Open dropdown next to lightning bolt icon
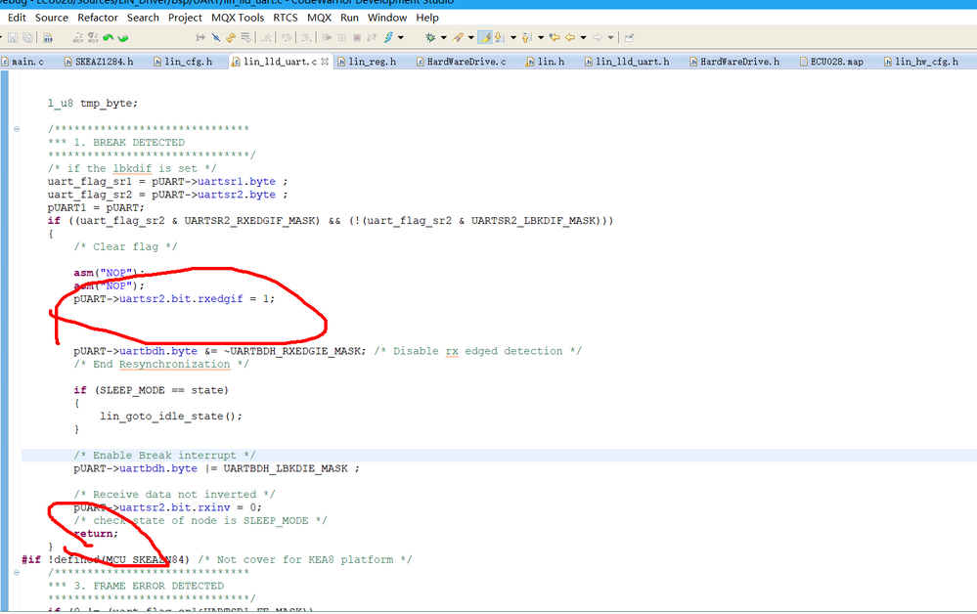The height and width of the screenshot is (614, 977). (x=401, y=37)
